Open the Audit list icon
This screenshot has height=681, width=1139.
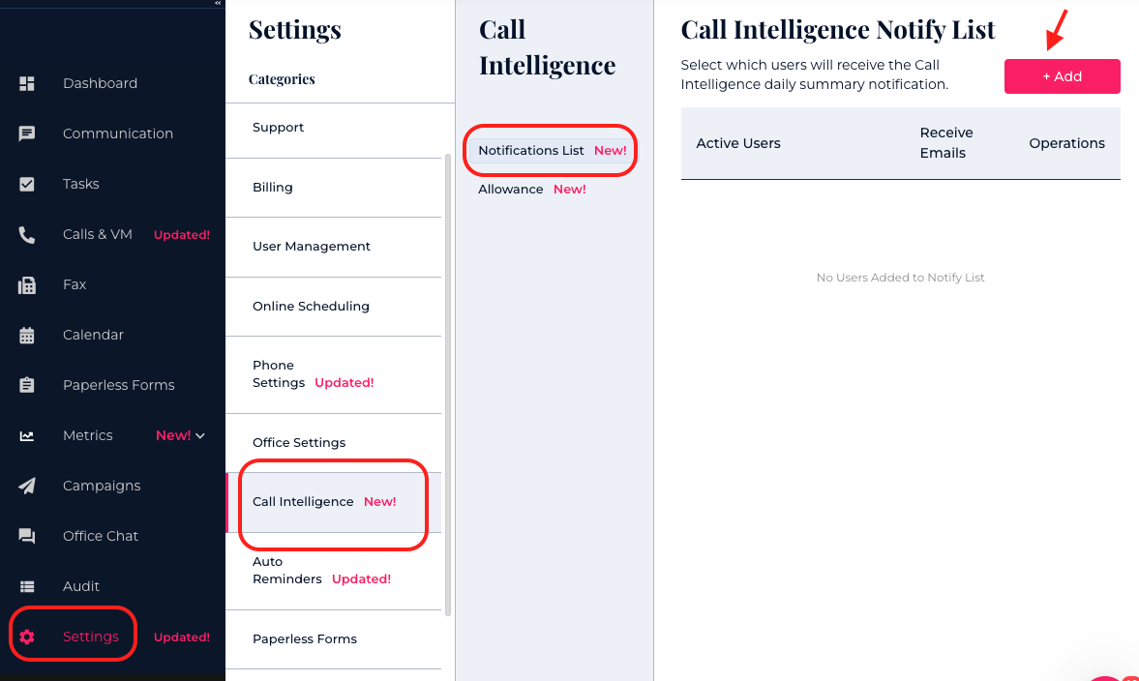27,586
